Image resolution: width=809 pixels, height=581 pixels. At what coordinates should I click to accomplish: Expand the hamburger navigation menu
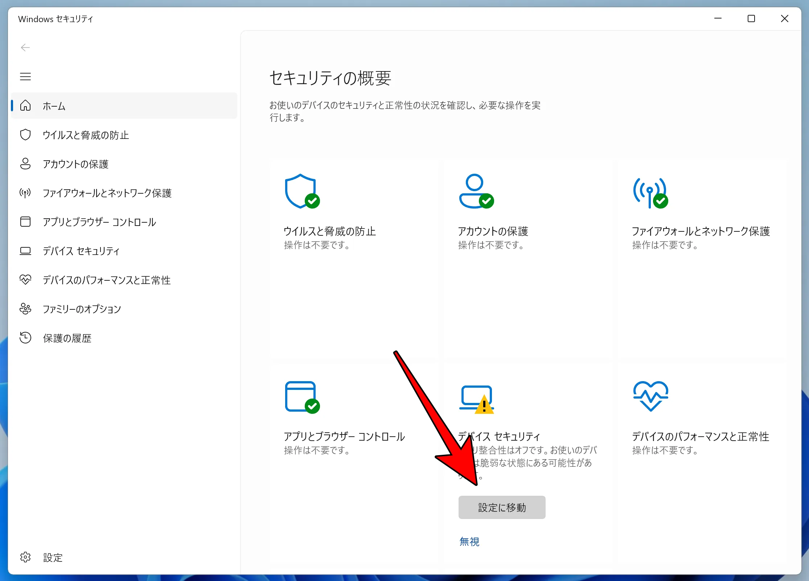25,77
